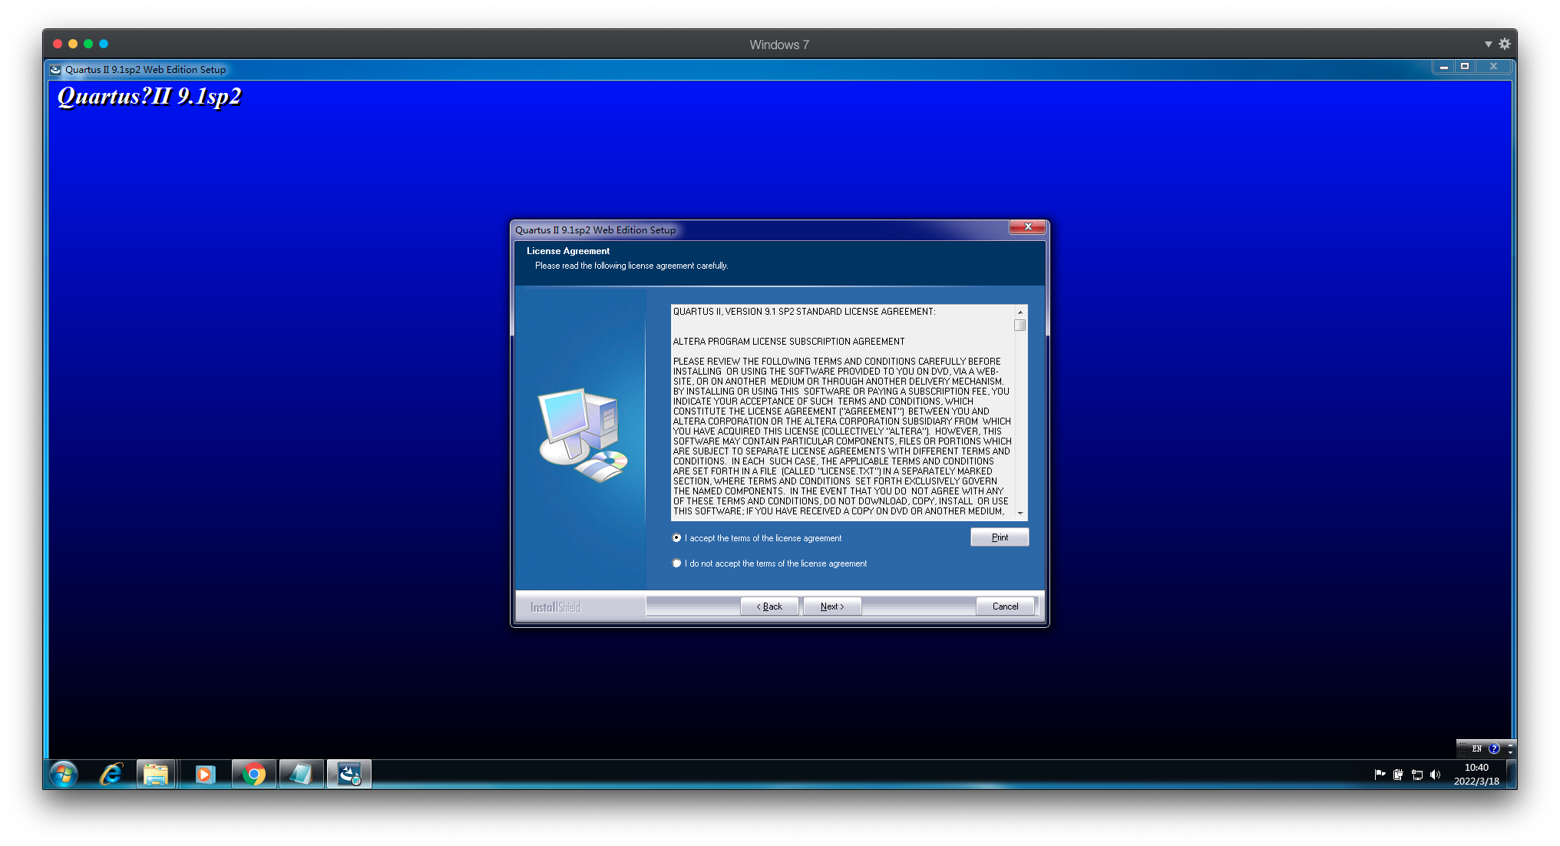Click the green macOS zoom dot
The image size is (1560, 846).
click(88, 44)
